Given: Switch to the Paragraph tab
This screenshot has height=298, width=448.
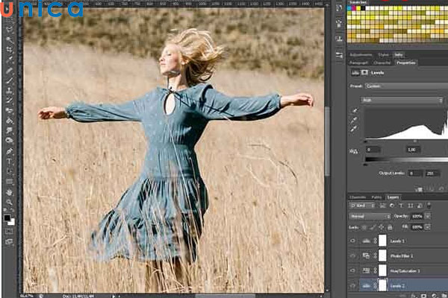Looking at the screenshot, I should click(359, 63).
